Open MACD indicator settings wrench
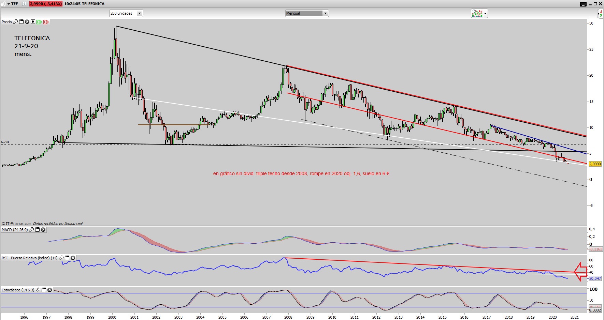The width and height of the screenshot is (604, 320). click(x=32, y=230)
